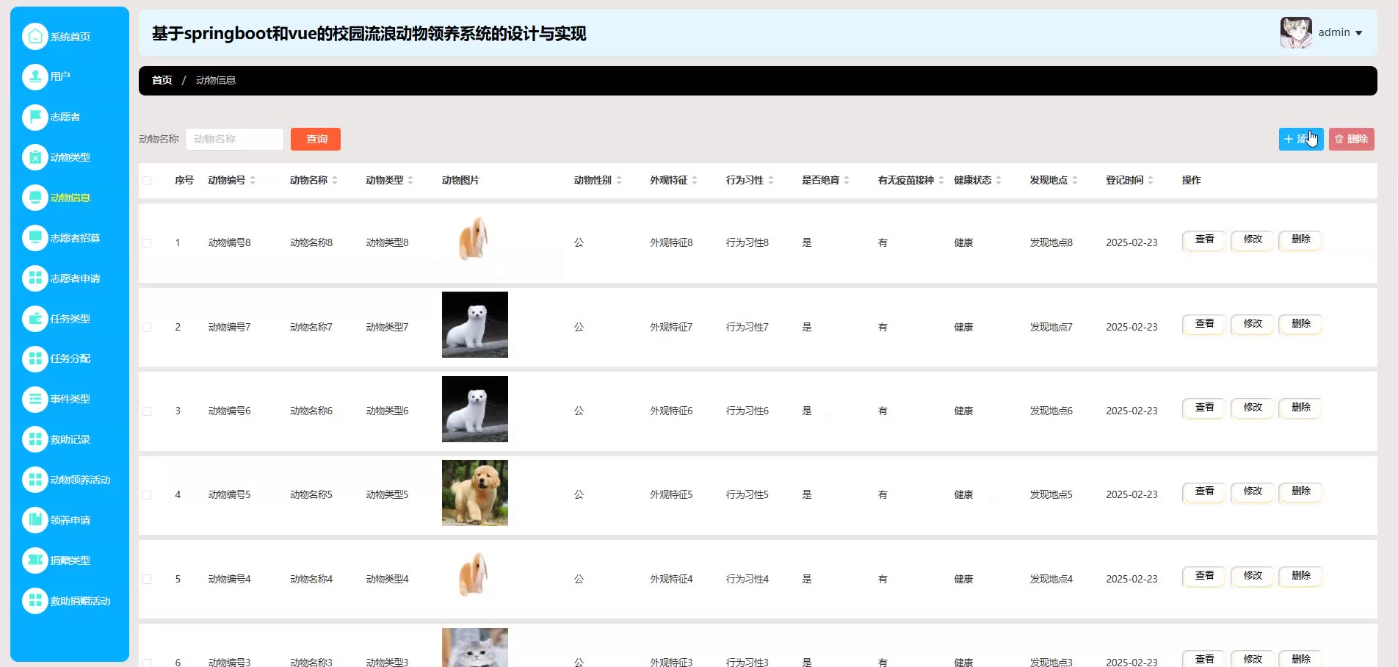Click the animal picture for row 动物编号6

coord(475,409)
